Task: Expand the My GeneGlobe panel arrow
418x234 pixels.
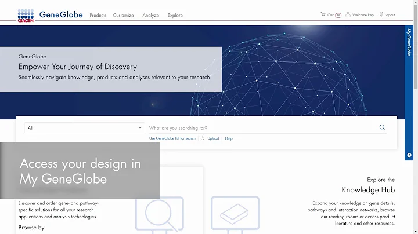Action: point(409,155)
